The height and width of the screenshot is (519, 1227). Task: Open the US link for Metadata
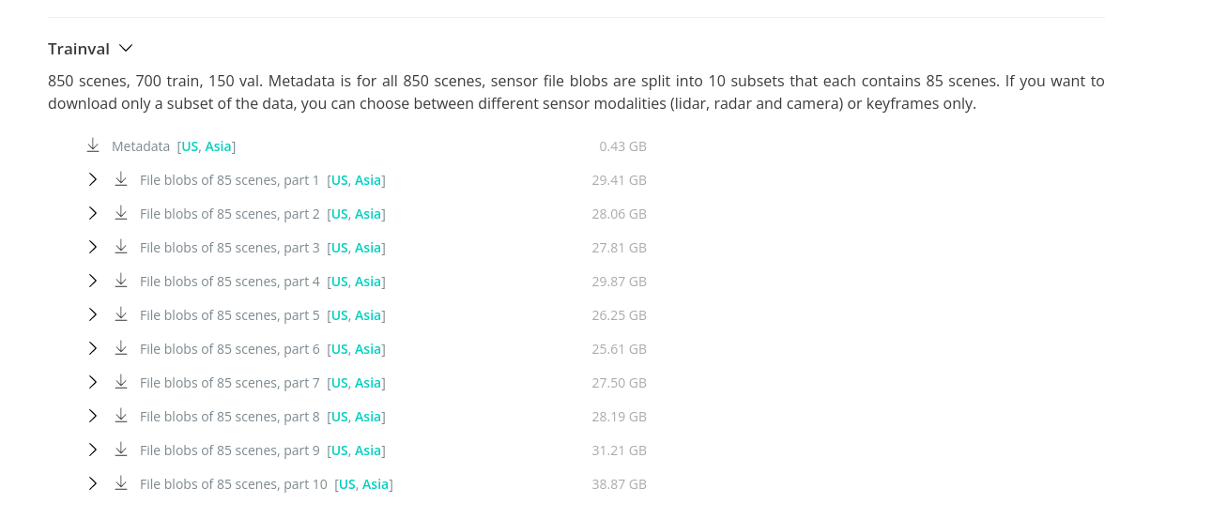(x=190, y=146)
